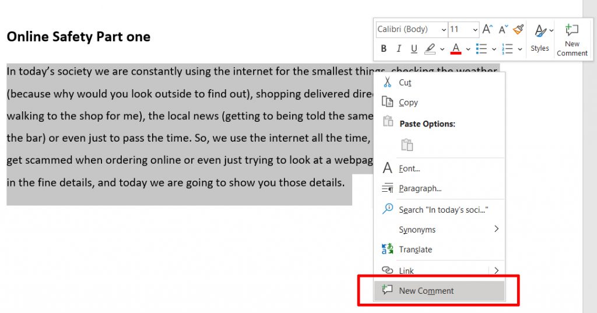Select the Format Painter brush icon

(x=518, y=29)
